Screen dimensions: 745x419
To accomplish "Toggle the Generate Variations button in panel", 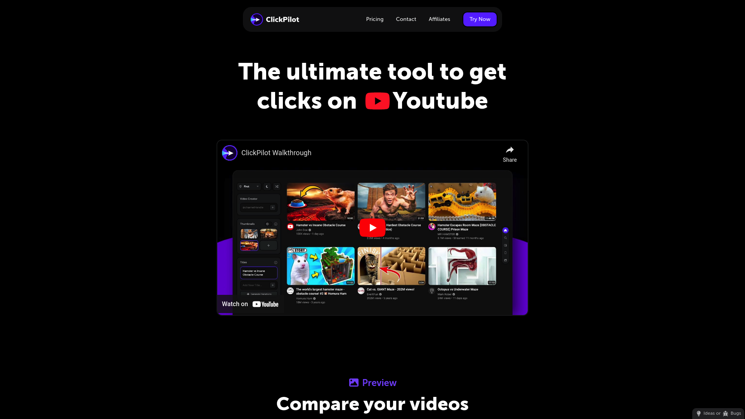I will [258, 294].
